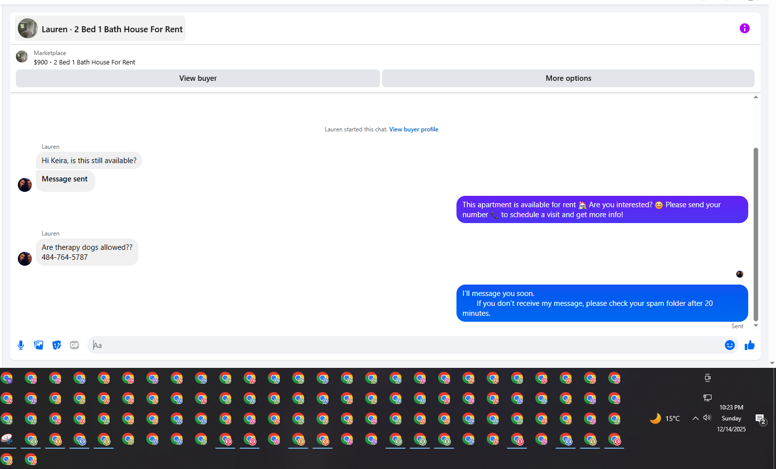The image size is (776, 469).
Task: Select the "Hi Keira, is this still available?" message
Action: [89, 161]
